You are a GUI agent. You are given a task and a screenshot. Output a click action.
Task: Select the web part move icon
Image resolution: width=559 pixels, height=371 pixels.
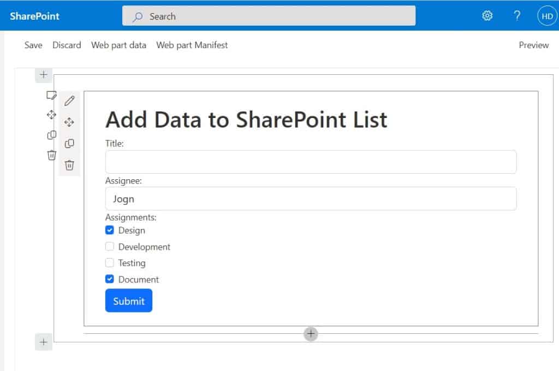click(69, 122)
